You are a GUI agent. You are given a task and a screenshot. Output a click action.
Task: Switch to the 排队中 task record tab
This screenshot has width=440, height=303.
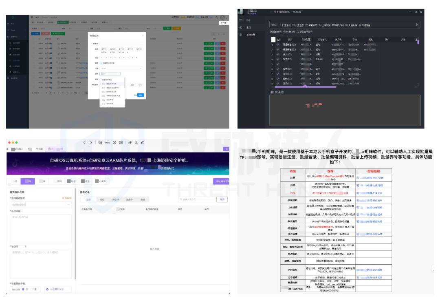point(116,200)
